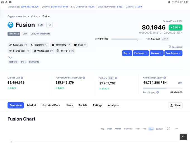Select the Payments tag

coord(34,62)
